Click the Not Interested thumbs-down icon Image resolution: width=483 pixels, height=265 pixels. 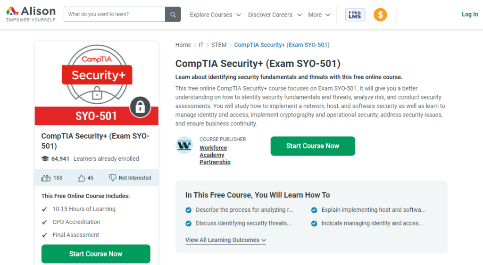[x=113, y=178]
